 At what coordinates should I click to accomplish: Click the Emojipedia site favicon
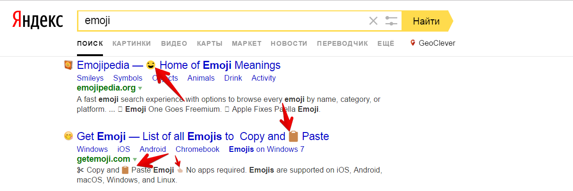pyautogui.click(x=68, y=65)
